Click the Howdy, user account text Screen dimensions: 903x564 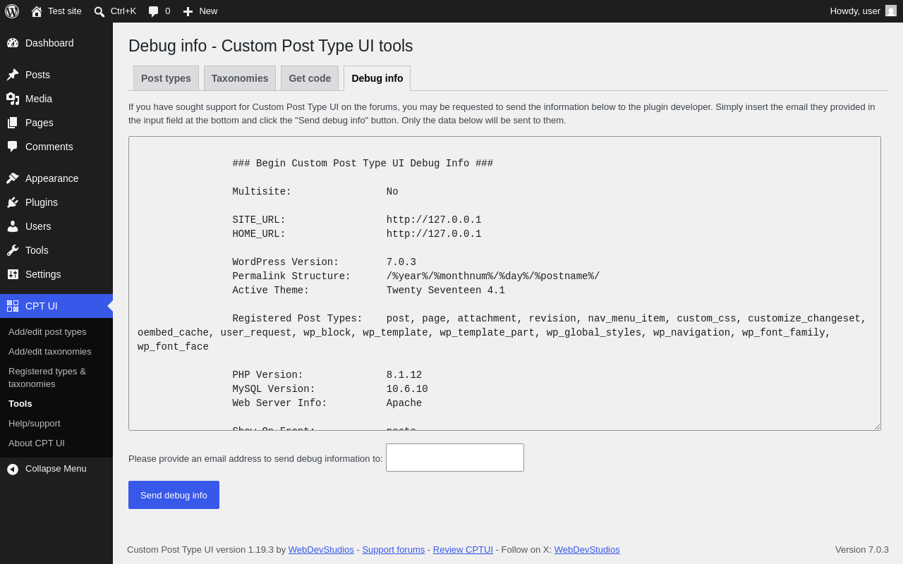click(x=855, y=11)
